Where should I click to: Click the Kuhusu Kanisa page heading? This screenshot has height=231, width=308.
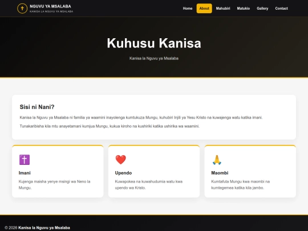(154, 43)
